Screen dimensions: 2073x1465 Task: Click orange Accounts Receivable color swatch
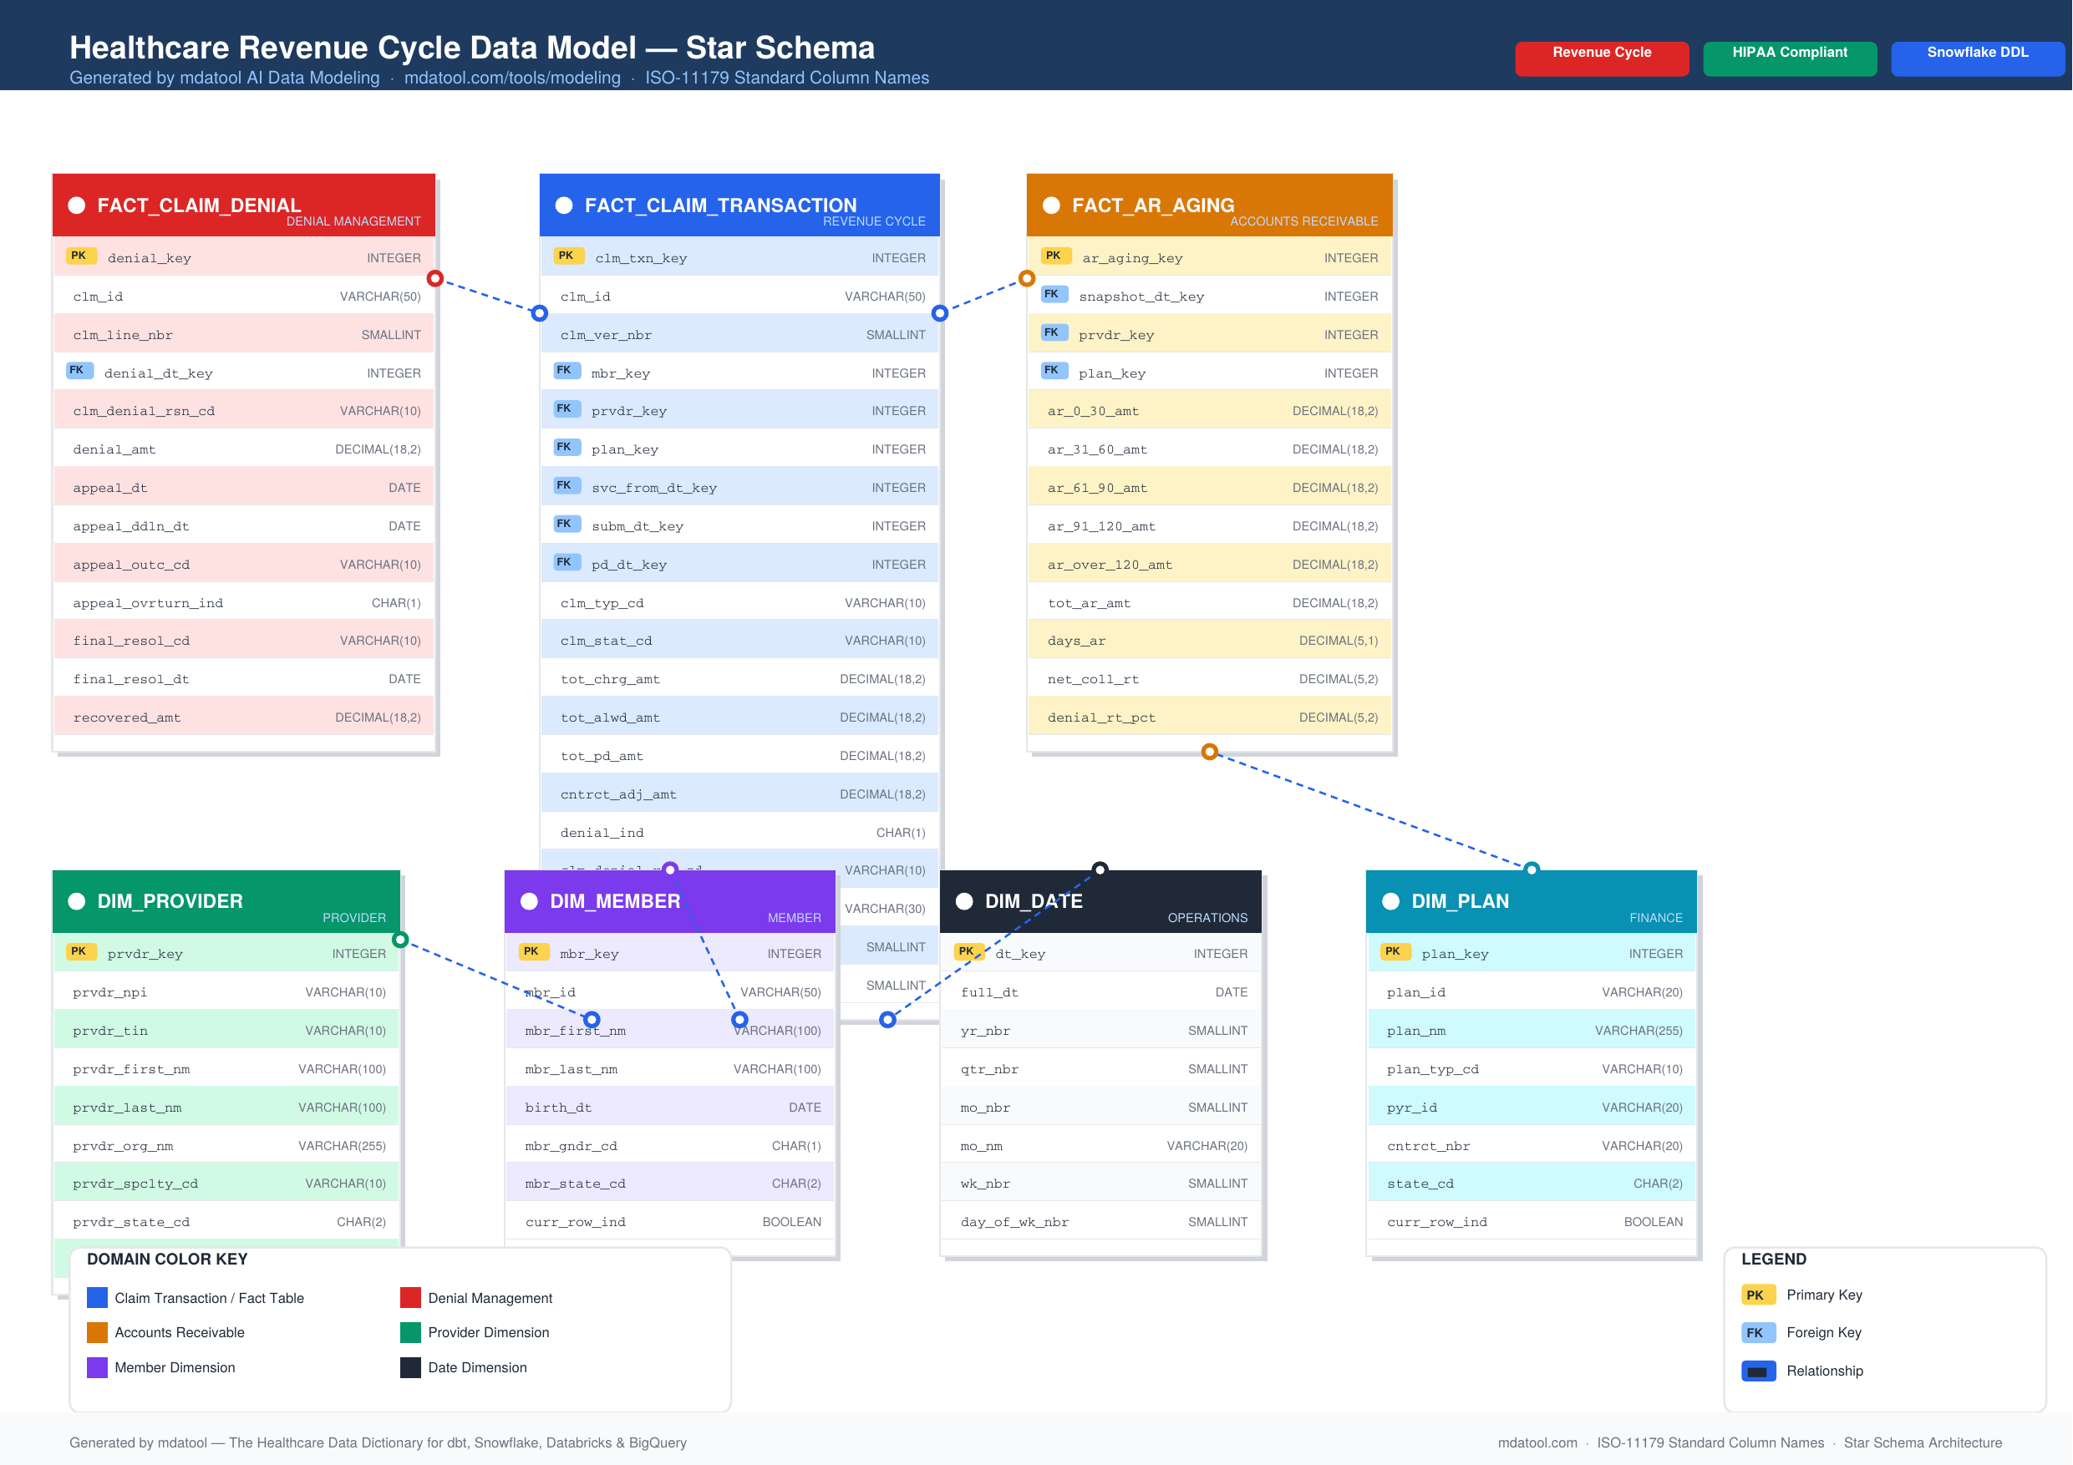coord(97,1333)
